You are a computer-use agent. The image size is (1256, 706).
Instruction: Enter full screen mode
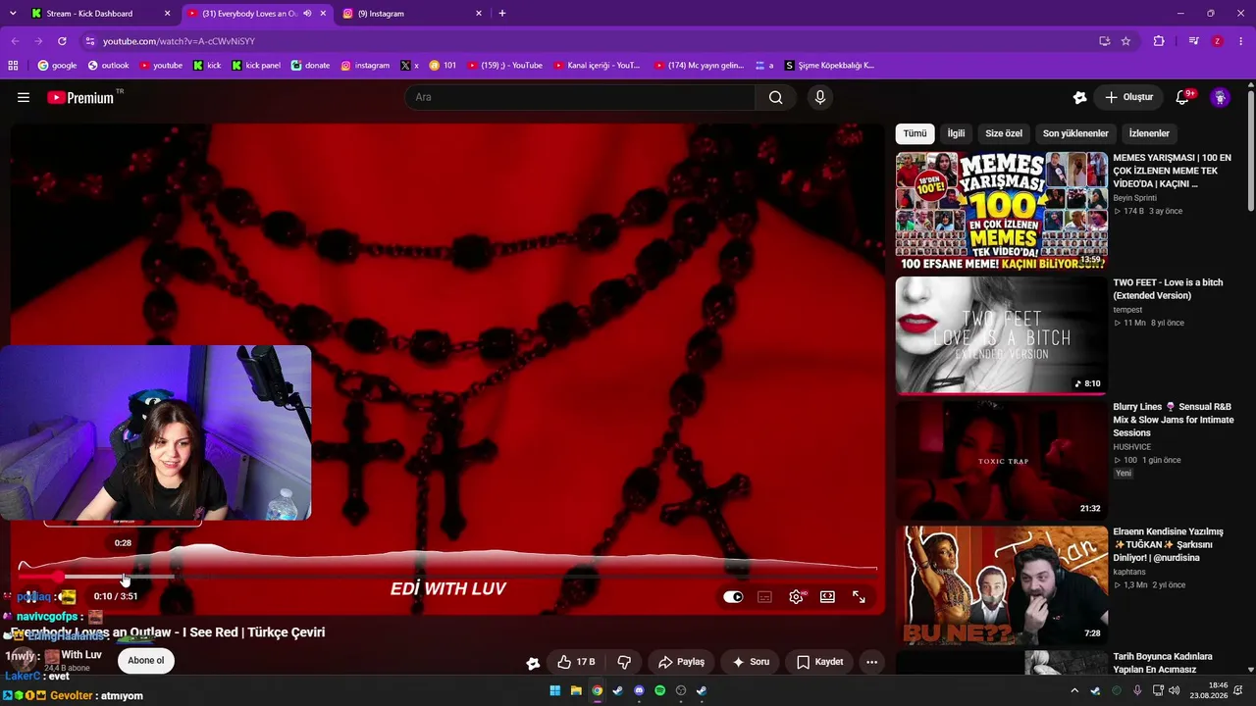tap(859, 596)
